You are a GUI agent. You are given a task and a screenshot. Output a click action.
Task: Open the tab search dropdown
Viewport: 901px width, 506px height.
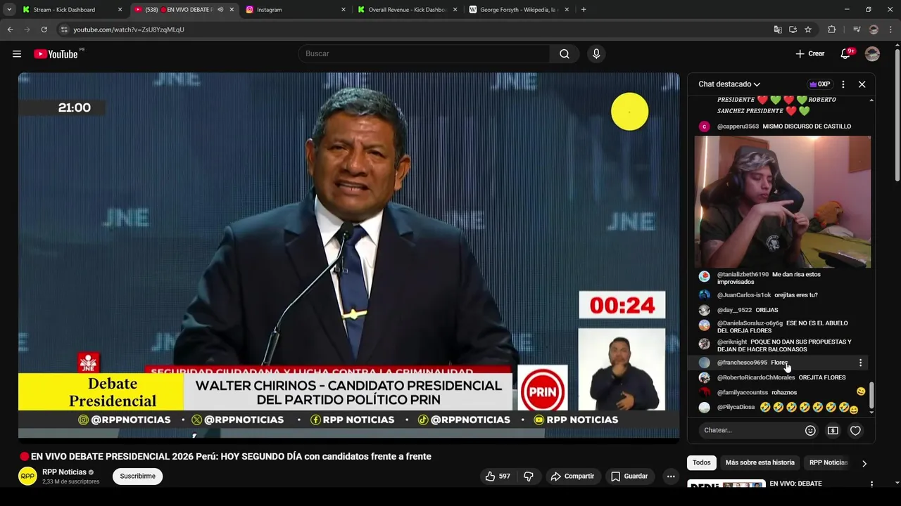(x=9, y=10)
